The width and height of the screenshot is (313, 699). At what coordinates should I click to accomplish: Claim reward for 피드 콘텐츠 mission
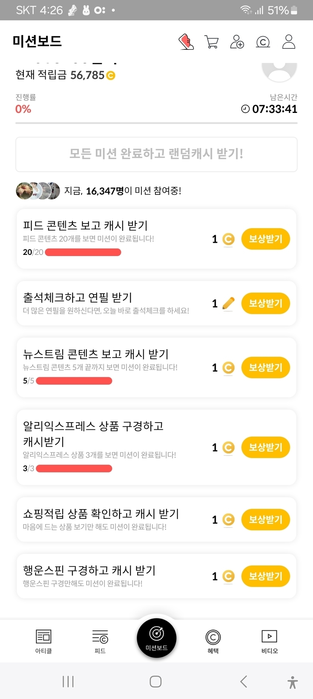(265, 239)
